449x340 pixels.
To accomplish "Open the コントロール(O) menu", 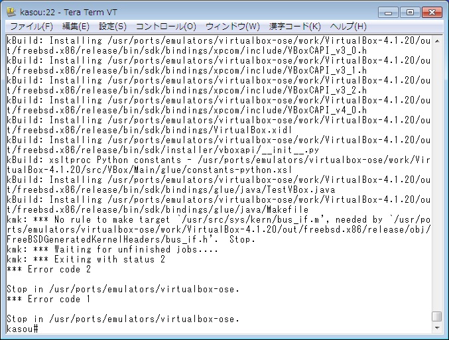I will [166, 27].
